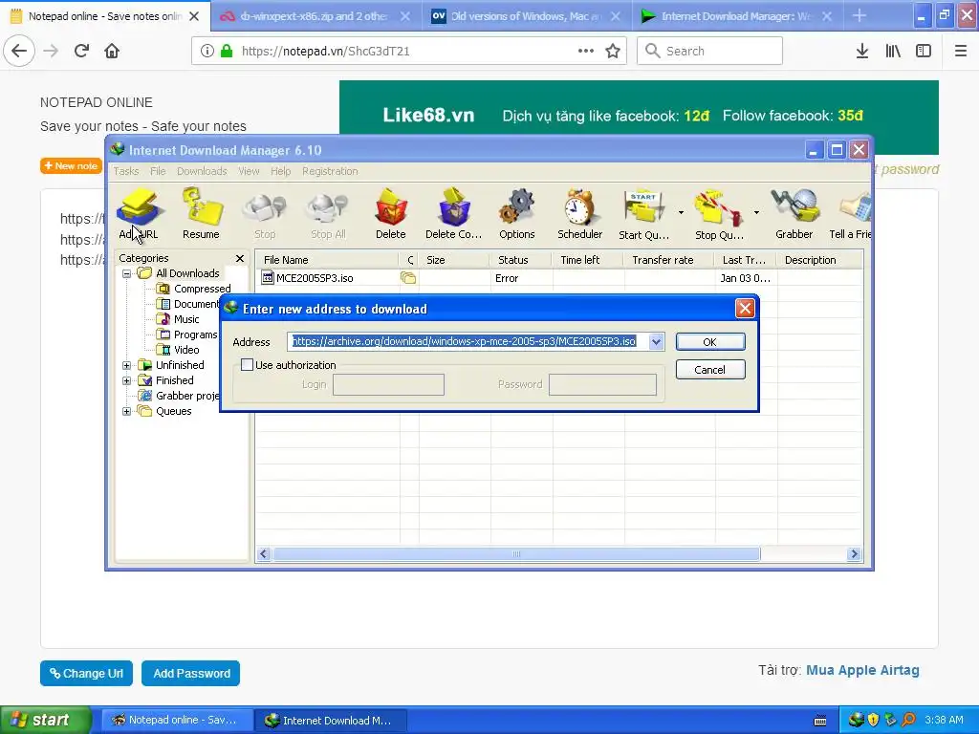Expand the Finished category node
The height and width of the screenshot is (734, 979).
pyautogui.click(x=127, y=380)
